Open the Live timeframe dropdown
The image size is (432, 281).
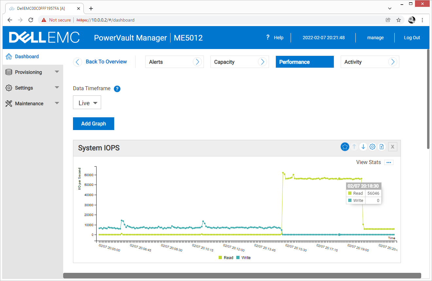[87, 103]
